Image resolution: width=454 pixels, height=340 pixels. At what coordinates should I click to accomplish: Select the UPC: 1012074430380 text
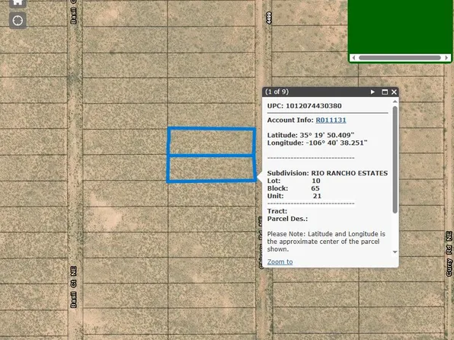(x=304, y=106)
